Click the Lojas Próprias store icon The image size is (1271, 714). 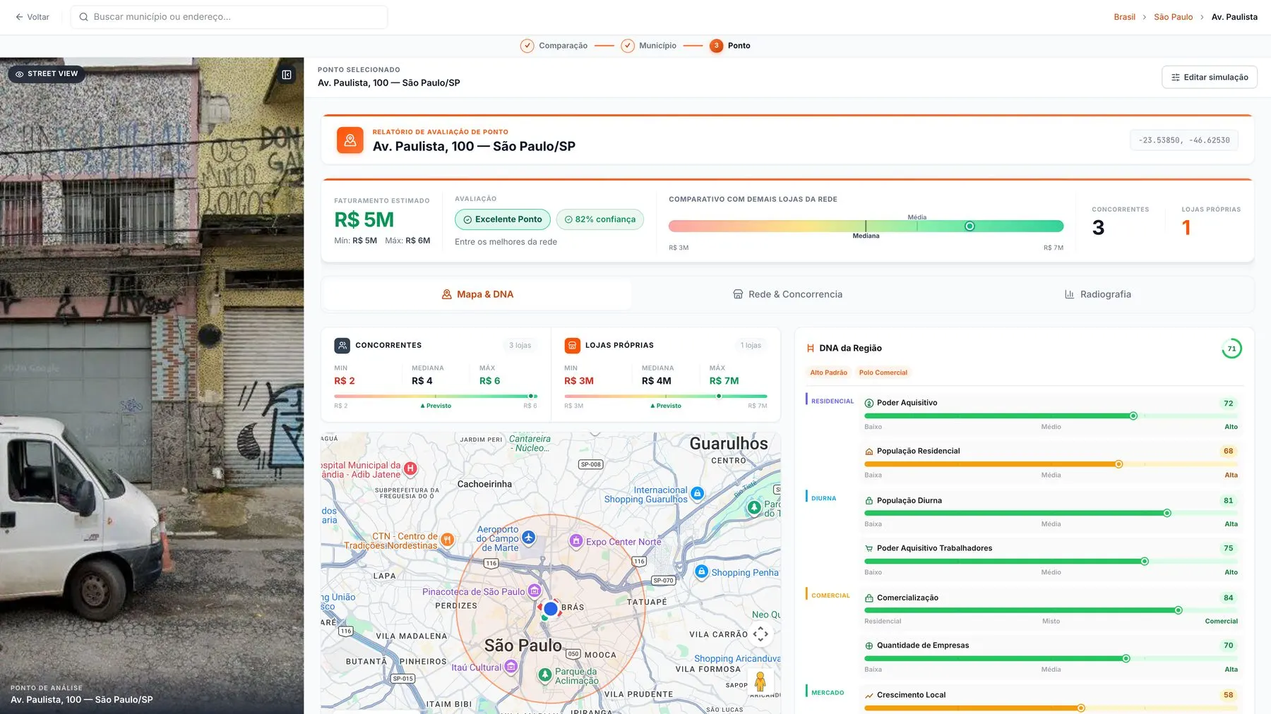[x=573, y=346]
